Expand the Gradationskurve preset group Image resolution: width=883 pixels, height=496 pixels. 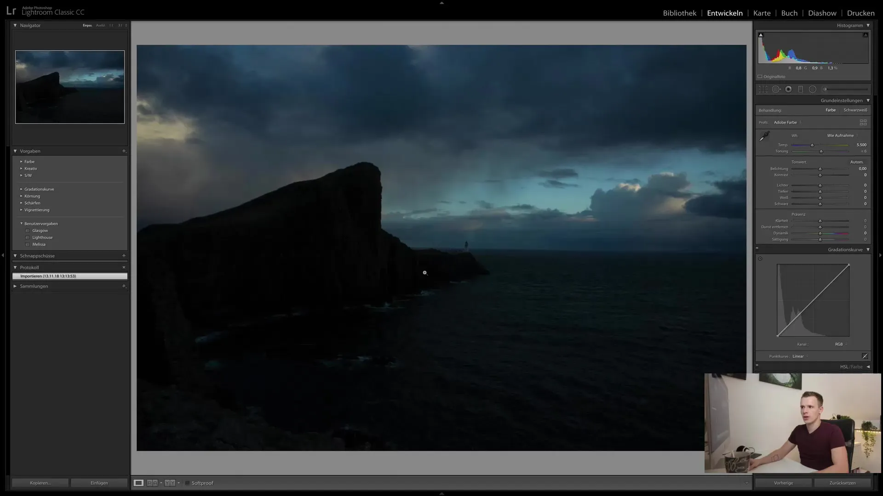[x=21, y=189]
